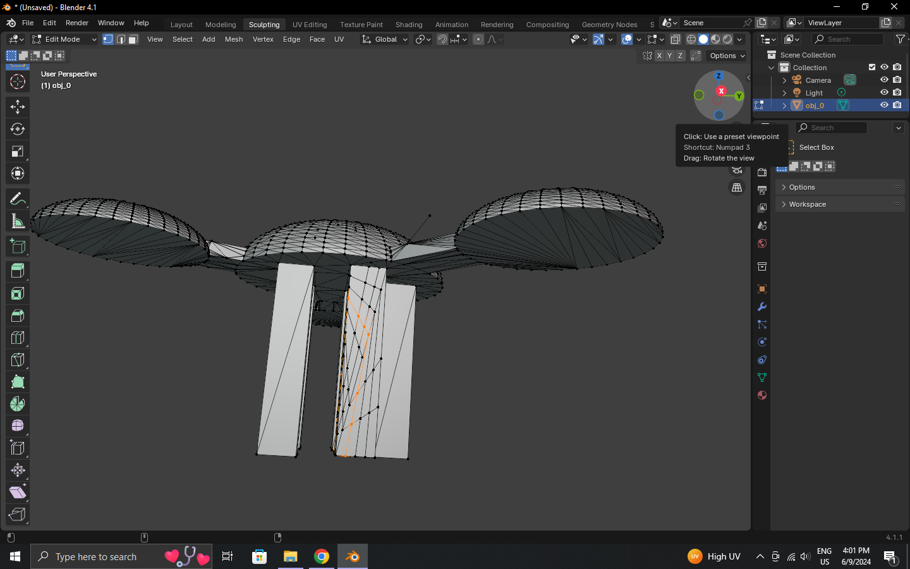The width and height of the screenshot is (910, 569).
Task: Open Chrome from the taskbar
Action: point(322,556)
